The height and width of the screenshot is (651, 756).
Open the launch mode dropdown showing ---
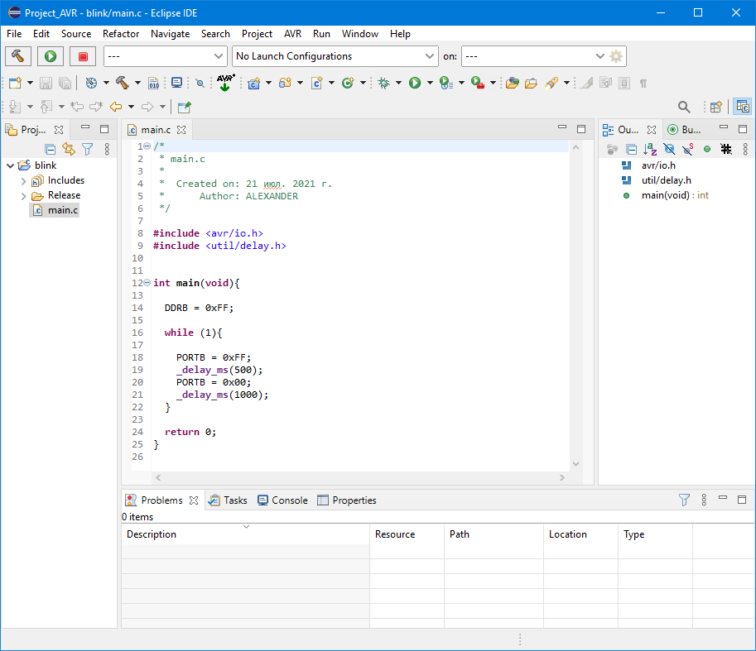coord(166,56)
